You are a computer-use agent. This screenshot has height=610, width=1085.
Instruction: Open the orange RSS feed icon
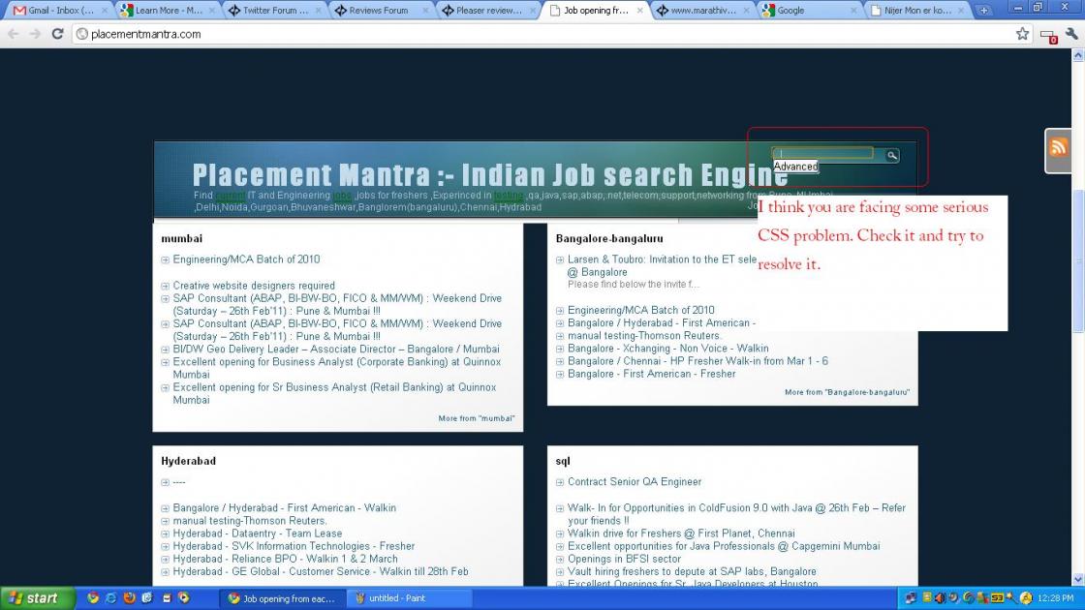pyautogui.click(x=1058, y=147)
